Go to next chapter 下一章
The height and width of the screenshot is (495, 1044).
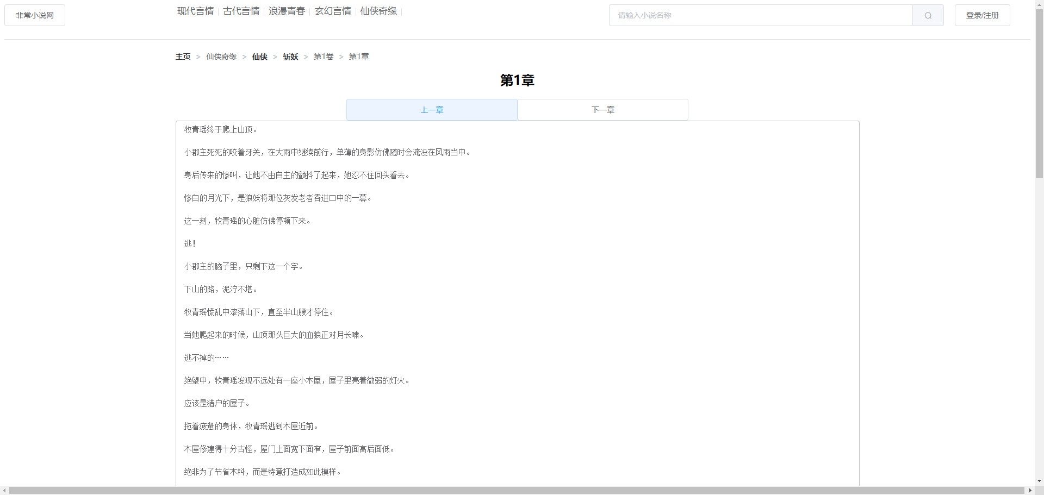click(x=602, y=110)
